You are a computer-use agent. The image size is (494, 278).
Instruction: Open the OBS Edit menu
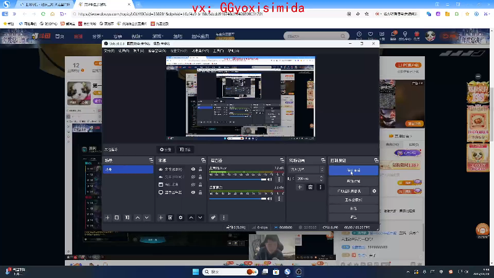124,51
